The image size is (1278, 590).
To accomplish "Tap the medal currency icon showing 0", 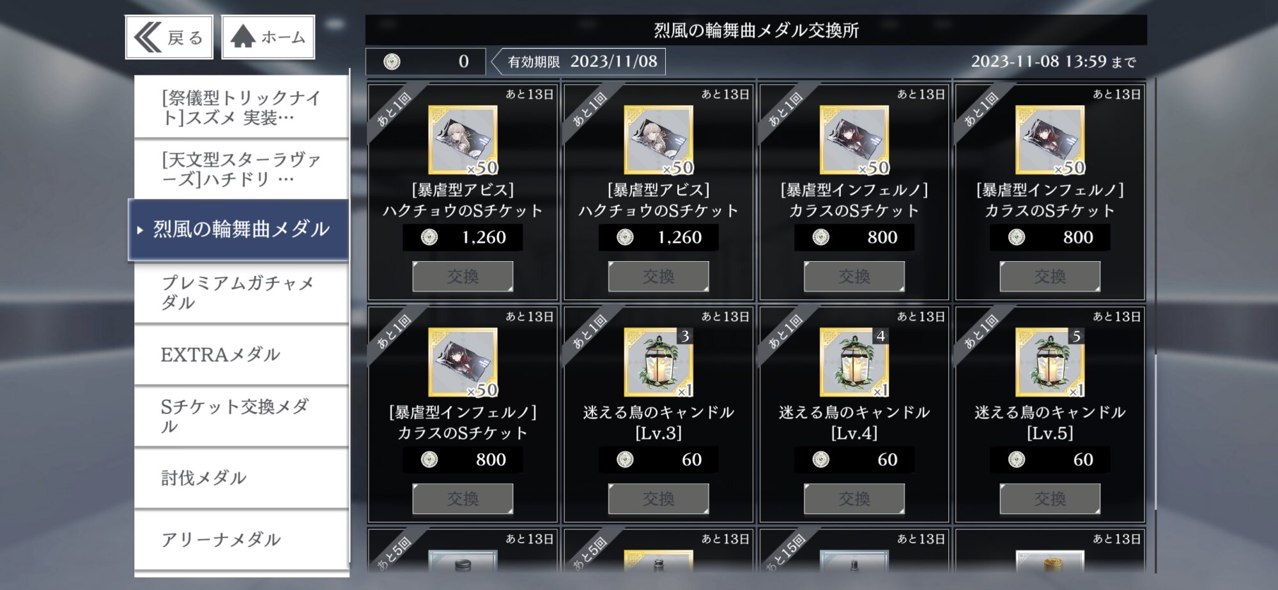I will [x=392, y=61].
